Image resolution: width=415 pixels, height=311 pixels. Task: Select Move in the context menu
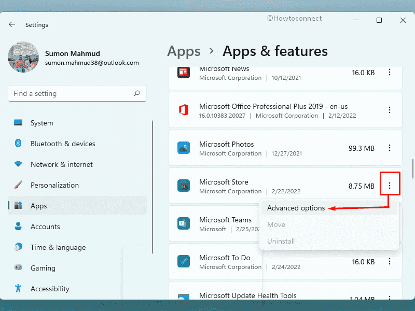click(329, 224)
